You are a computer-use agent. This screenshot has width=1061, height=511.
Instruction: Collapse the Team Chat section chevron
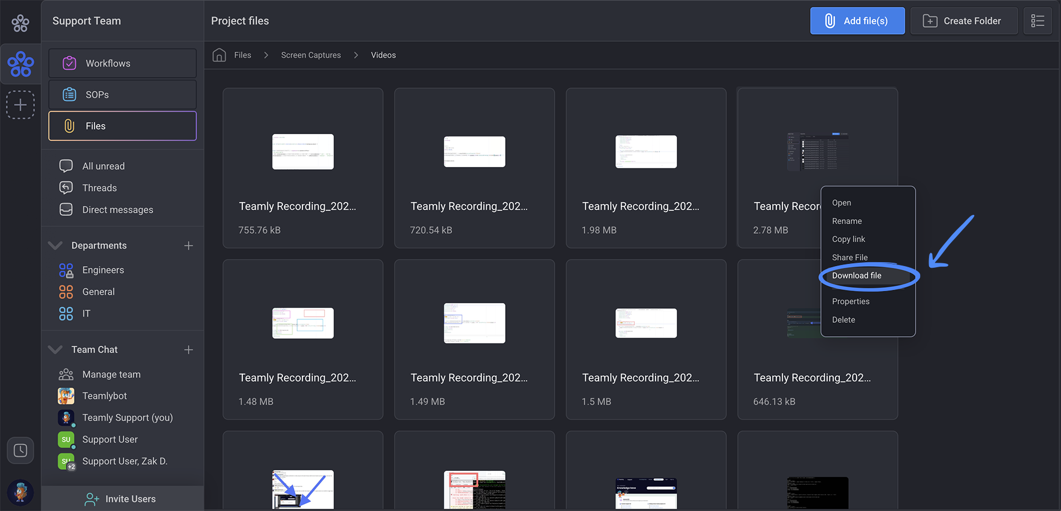pos(55,350)
